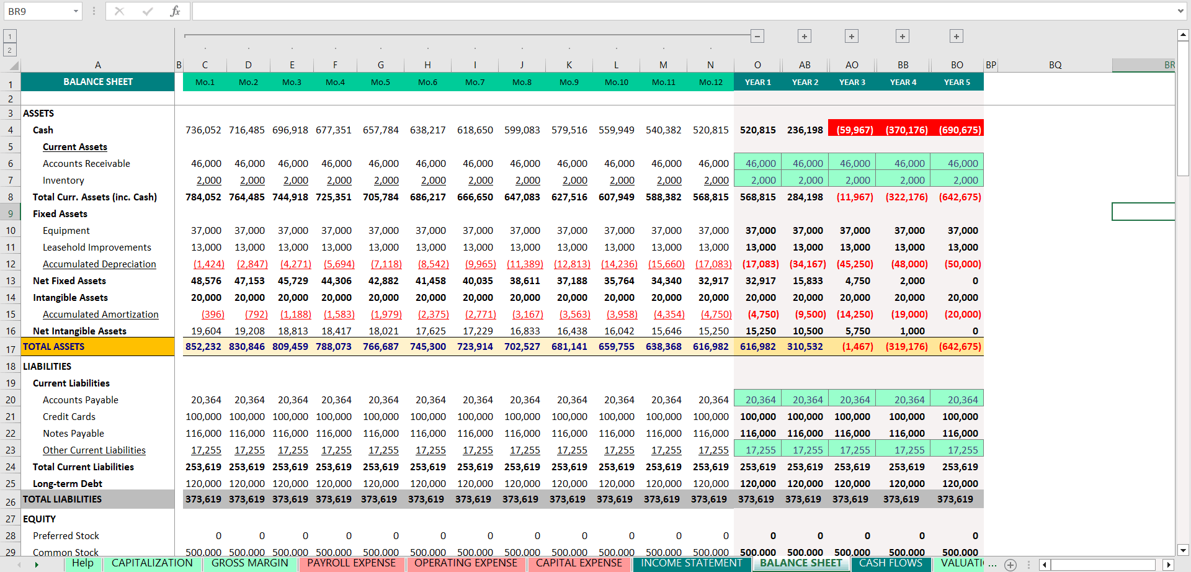
Task: Click the next sheet navigation arrow
Action: (37, 565)
